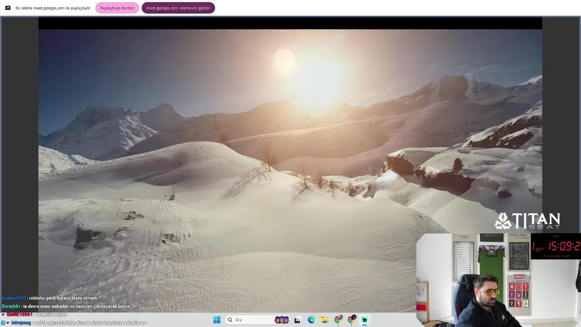Click the screen-share icon beside the sharing message
The height and width of the screenshot is (327, 581).
(8, 8)
